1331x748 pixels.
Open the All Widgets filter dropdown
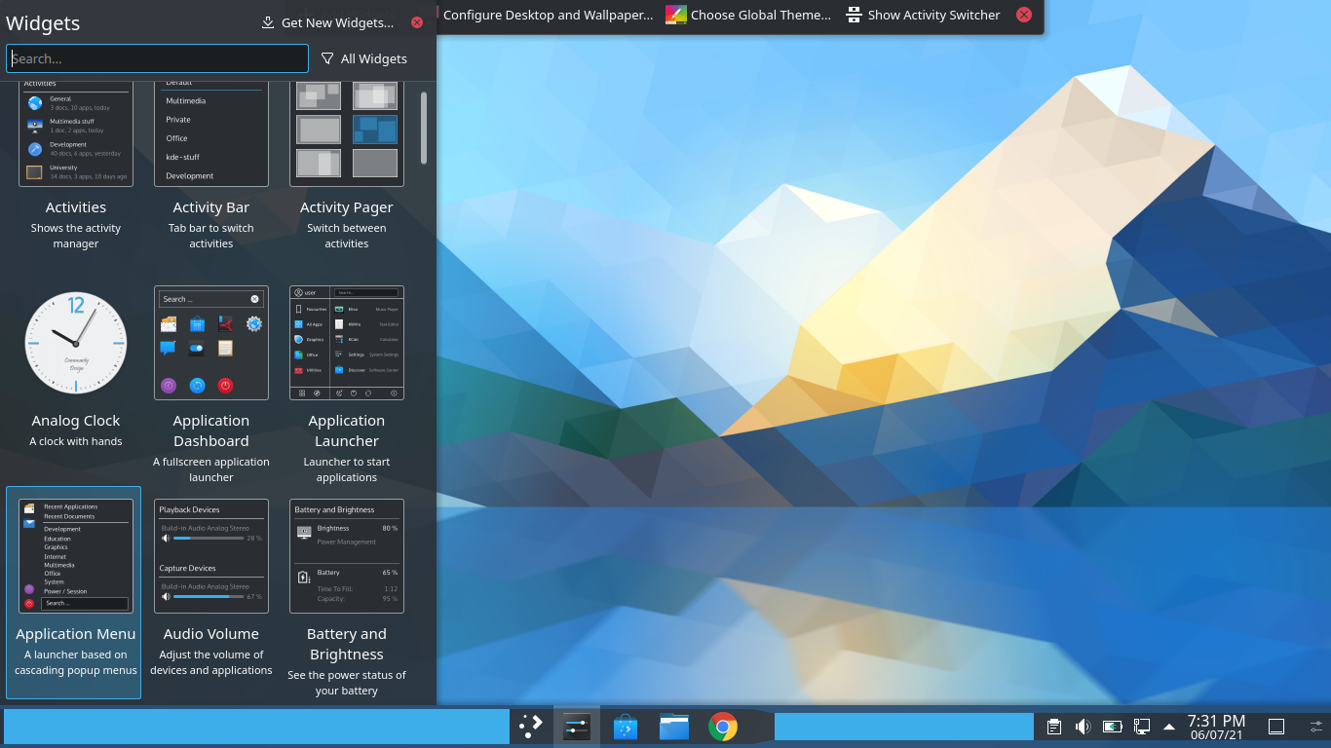click(x=365, y=58)
